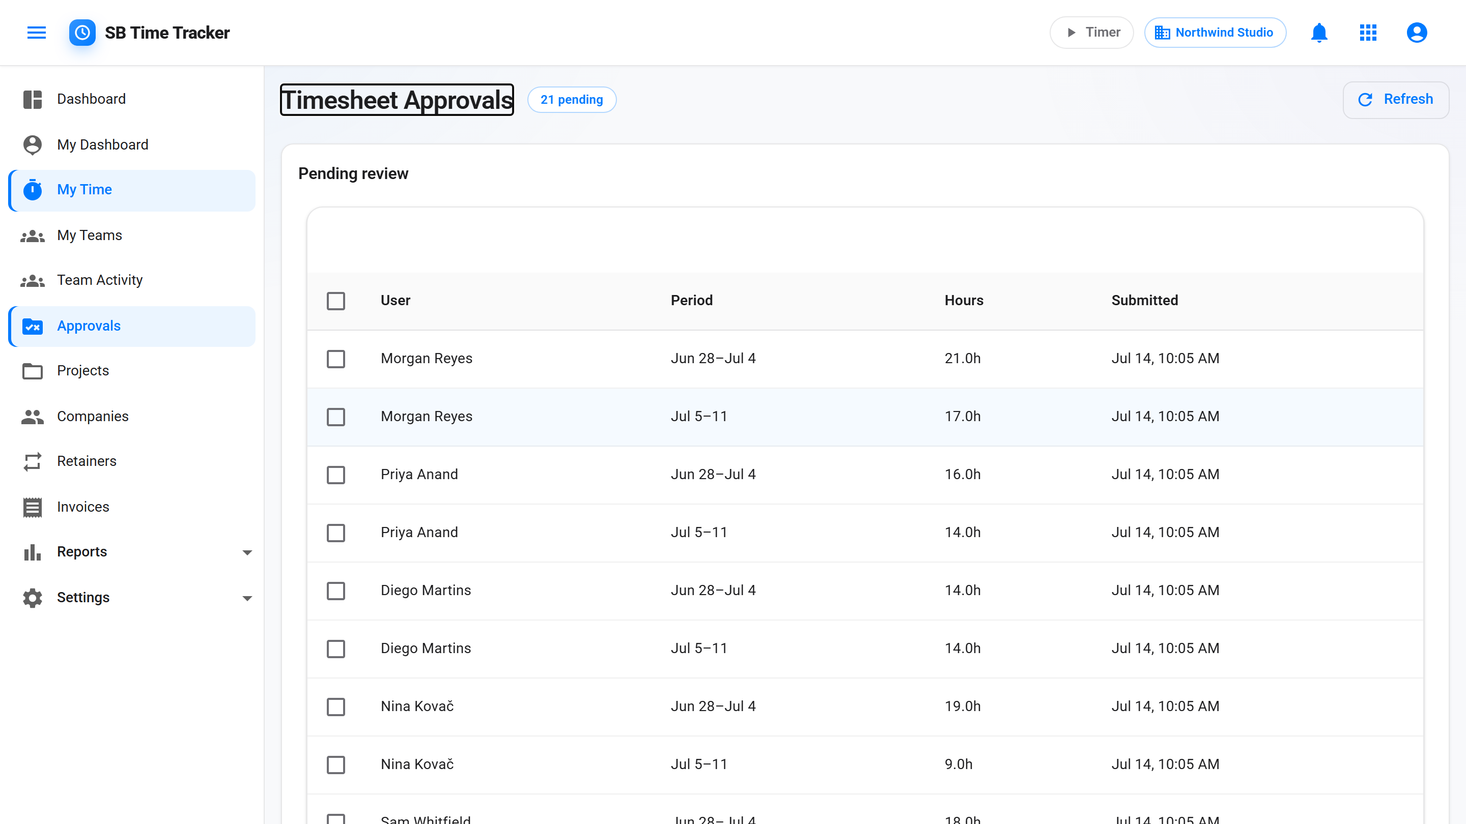The image size is (1466, 824).
Task: Switch company via Northwind Studio button
Action: tap(1215, 33)
